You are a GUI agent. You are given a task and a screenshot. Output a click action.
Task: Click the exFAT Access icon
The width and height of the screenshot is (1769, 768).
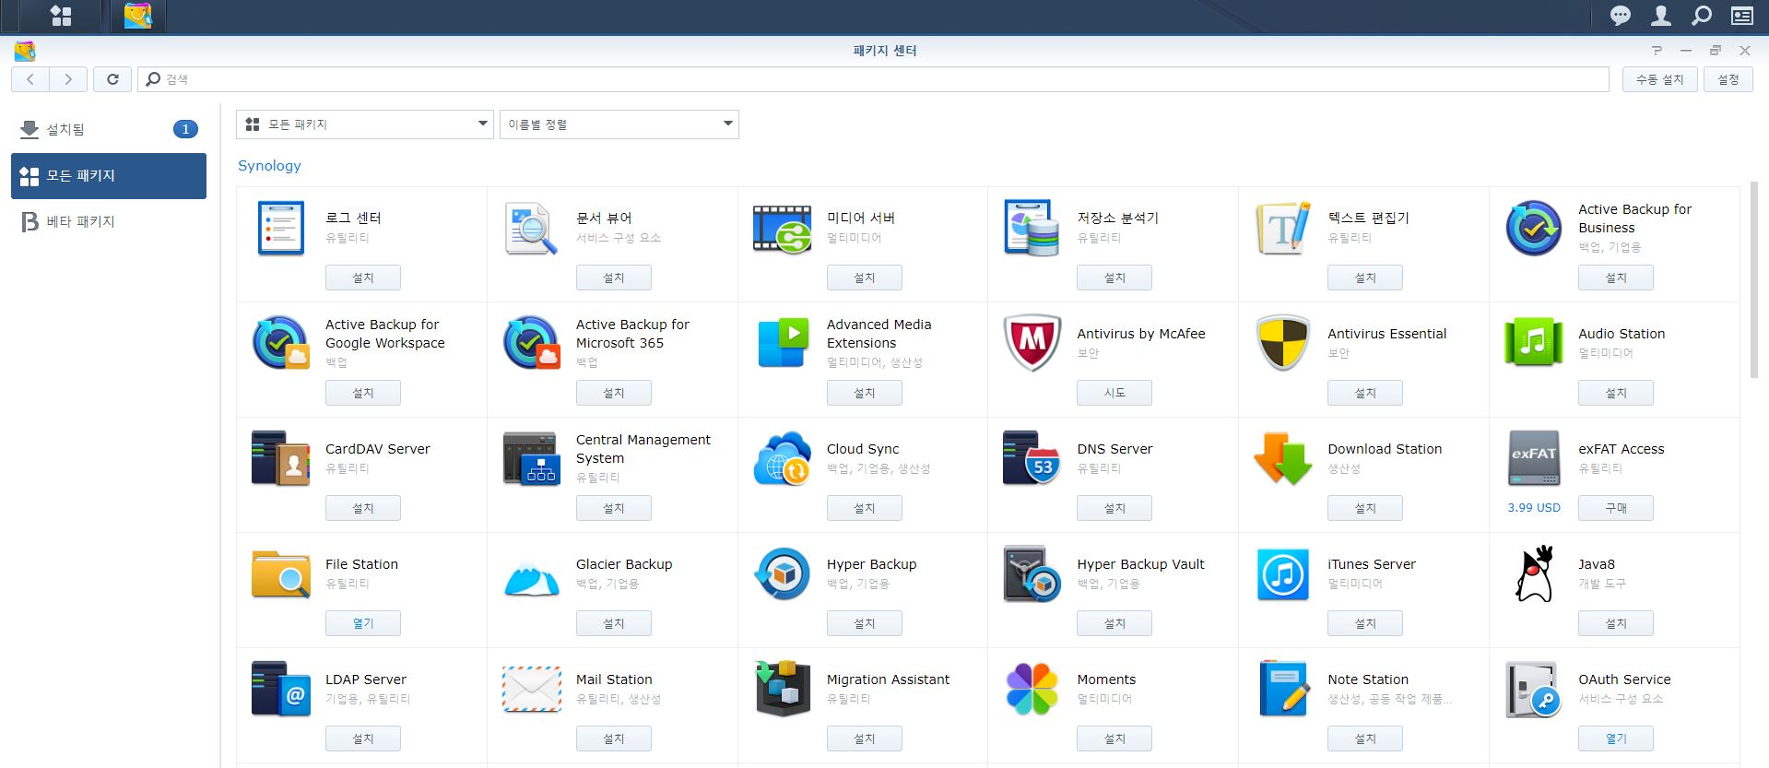(x=1534, y=458)
